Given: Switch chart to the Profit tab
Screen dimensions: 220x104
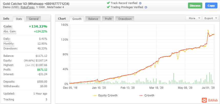Looking at the screenshot, I should click(108, 19).
